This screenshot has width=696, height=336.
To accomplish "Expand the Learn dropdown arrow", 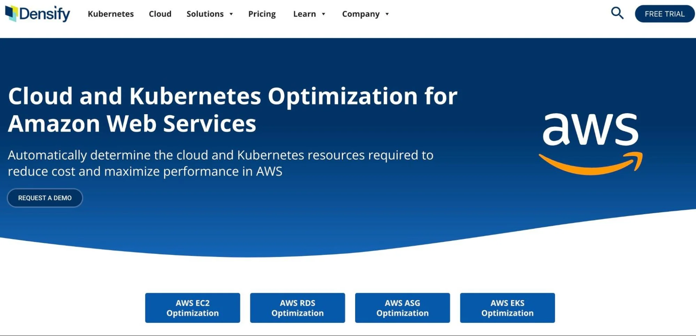I will (323, 14).
